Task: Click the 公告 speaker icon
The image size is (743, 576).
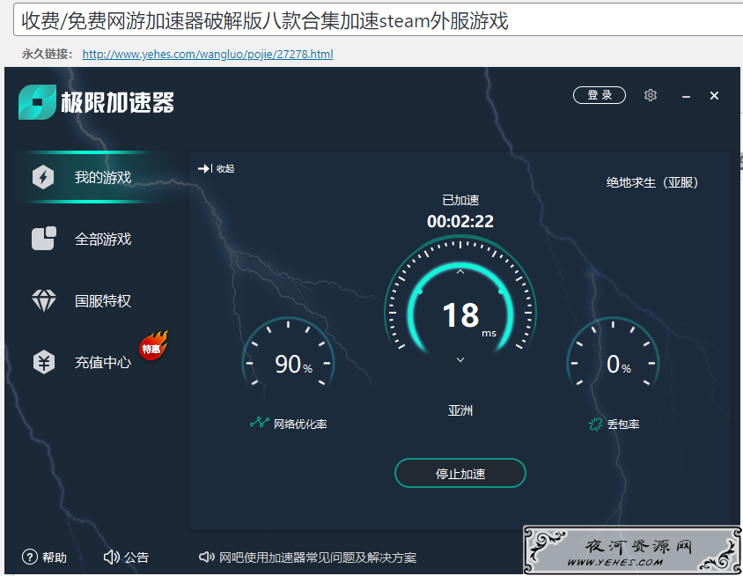Action: click(111, 557)
